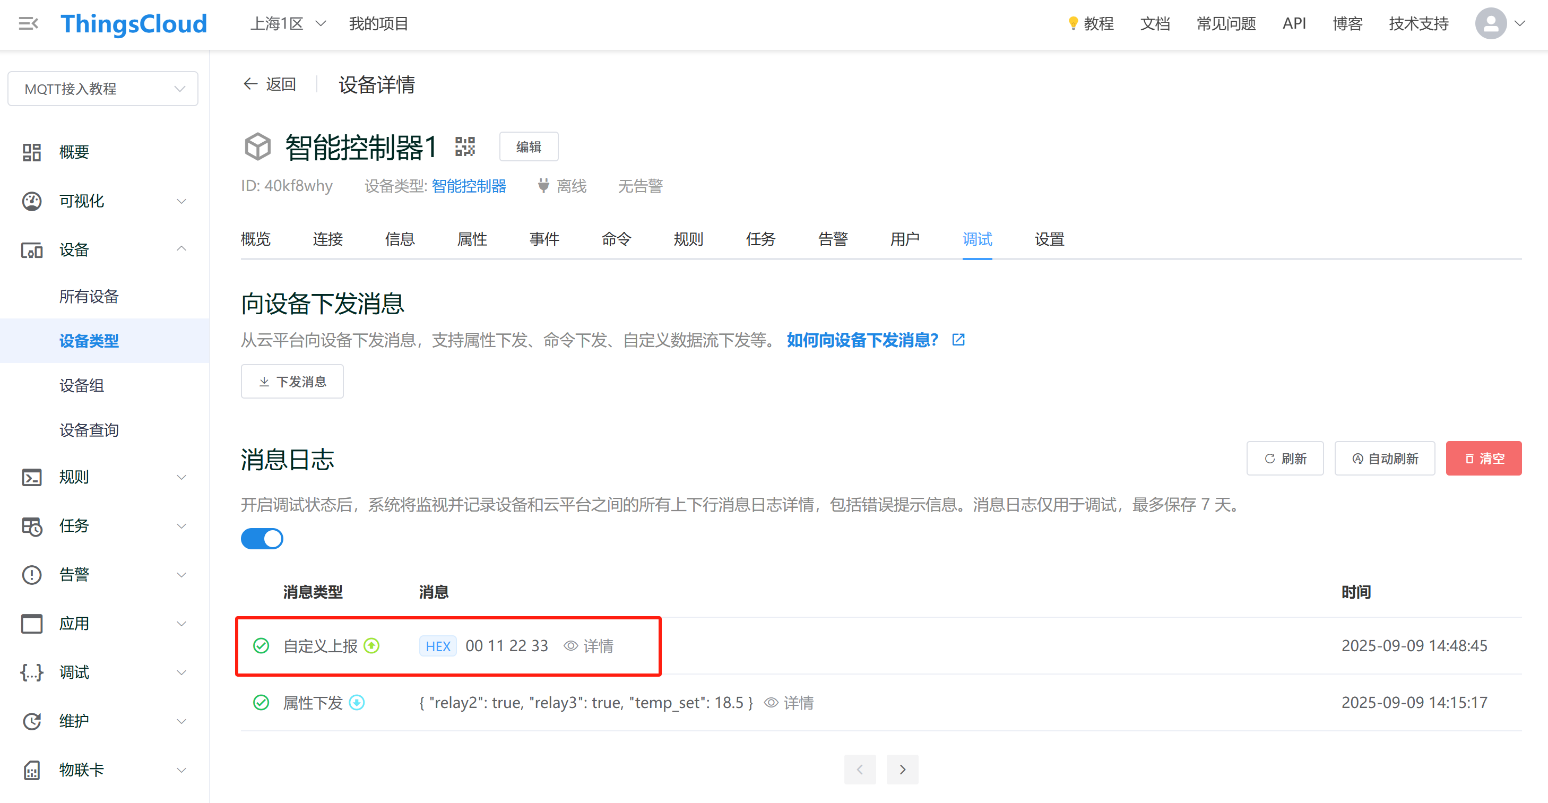Open the 智能控制器 device type link

pos(469,186)
